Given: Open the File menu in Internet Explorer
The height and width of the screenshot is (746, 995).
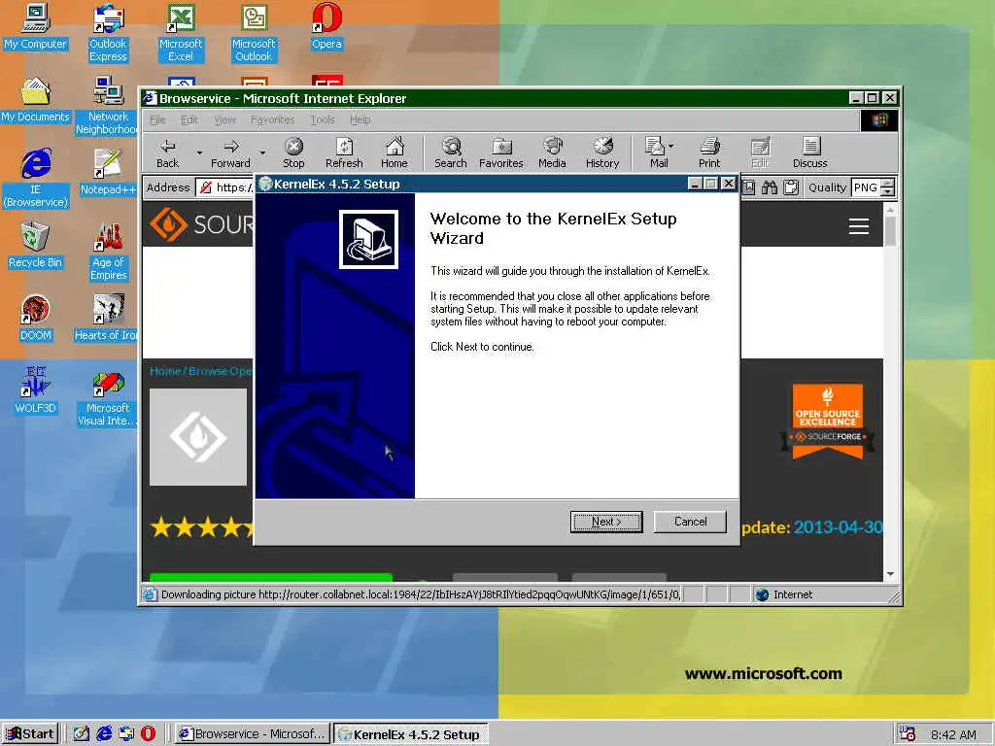Looking at the screenshot, I should [157, 119].
